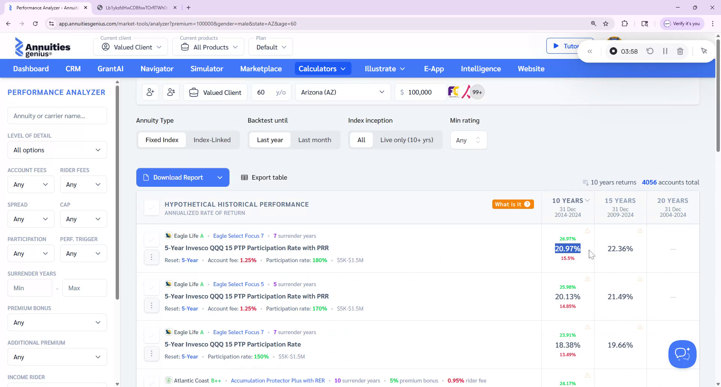Open the Eagle Select Focus 7 product link
The width and height of the screenshot is (721, 387).
coord(238,236)
